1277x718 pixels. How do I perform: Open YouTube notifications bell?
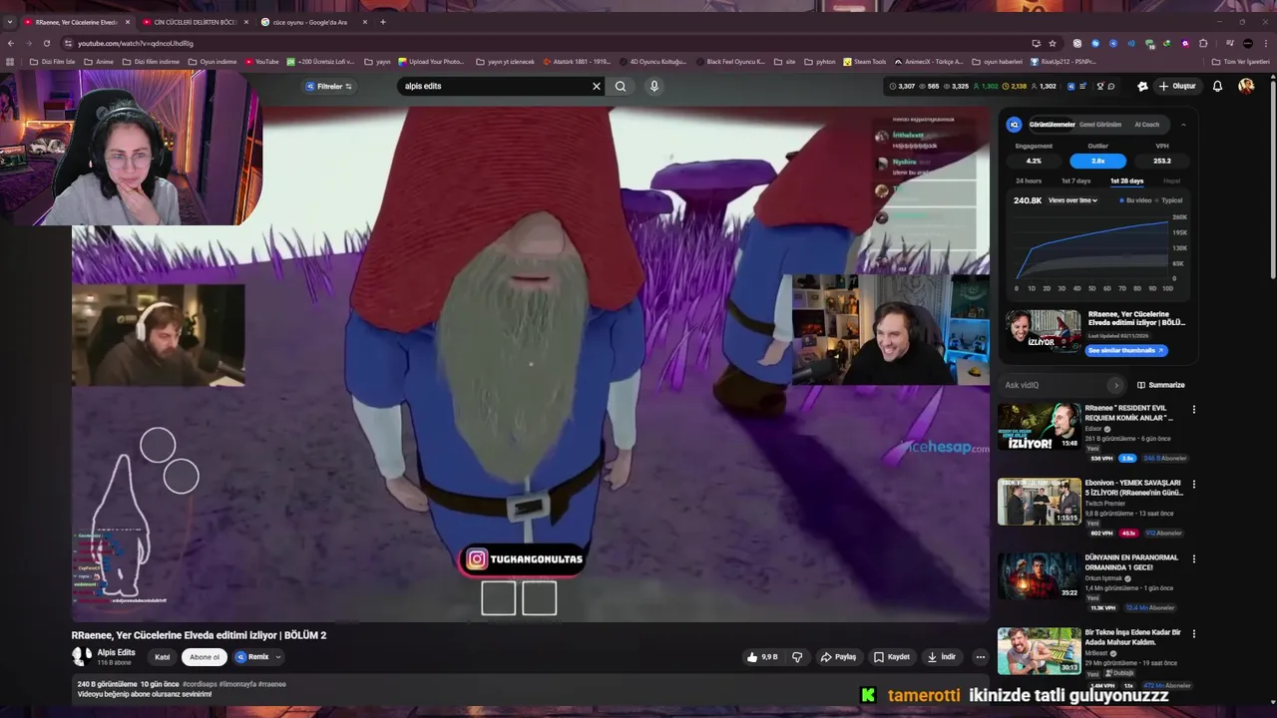point(1217,86)
